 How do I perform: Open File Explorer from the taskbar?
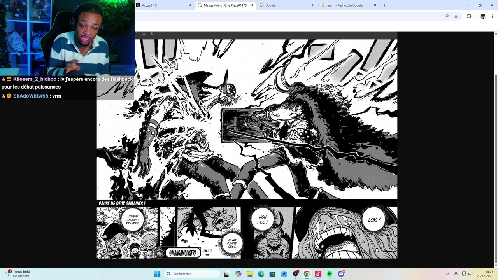coord(249,274)
